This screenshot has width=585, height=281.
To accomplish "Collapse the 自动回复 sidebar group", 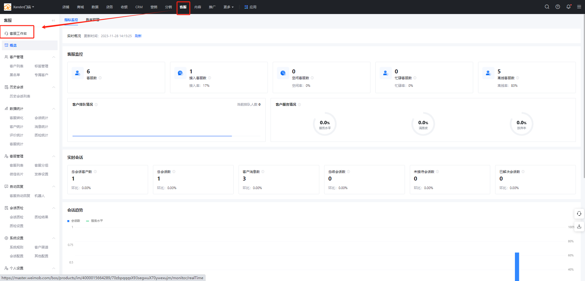I will (x=54, y=186).
